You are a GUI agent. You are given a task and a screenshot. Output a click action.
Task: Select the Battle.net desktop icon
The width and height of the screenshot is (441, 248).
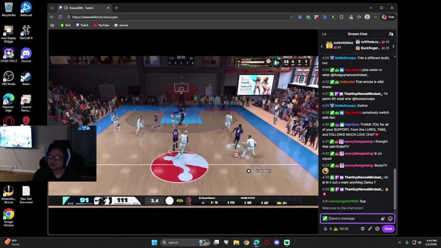pos(26,9)
